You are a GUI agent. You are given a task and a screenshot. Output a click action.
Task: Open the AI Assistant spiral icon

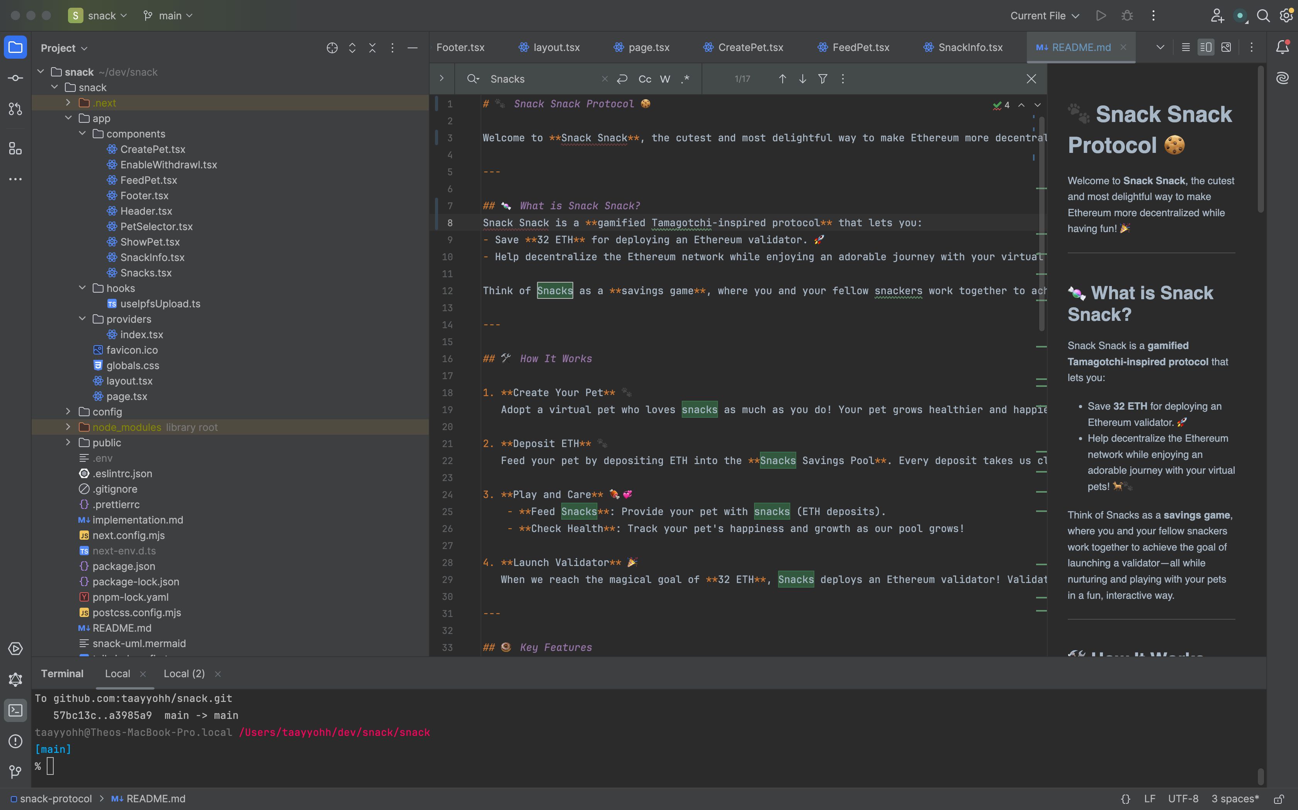1283,78
